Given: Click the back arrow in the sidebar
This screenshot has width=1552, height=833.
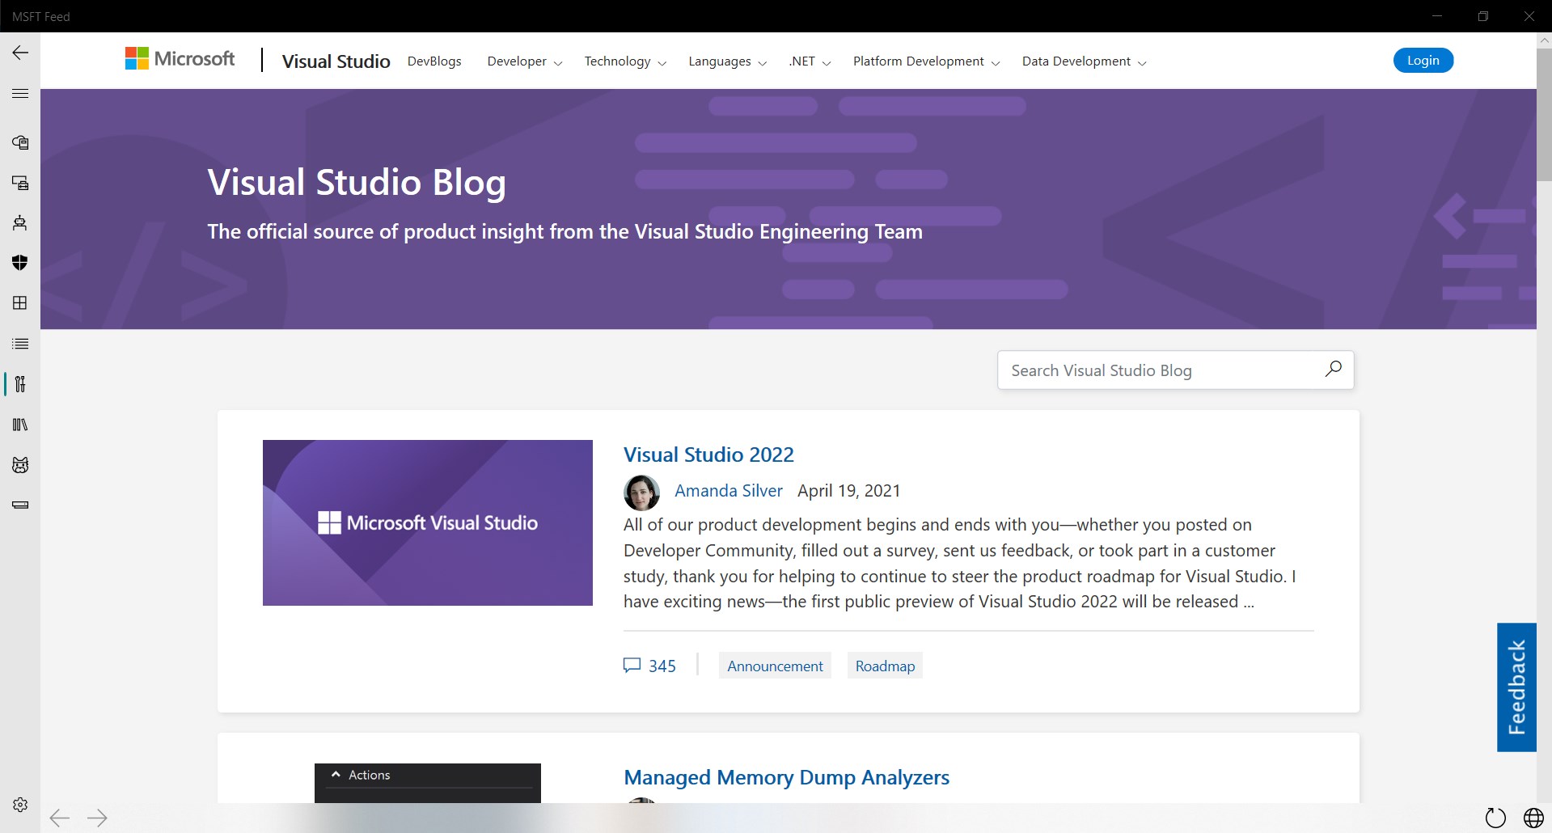Looking at the screenshot, I should tap(20, 53).
